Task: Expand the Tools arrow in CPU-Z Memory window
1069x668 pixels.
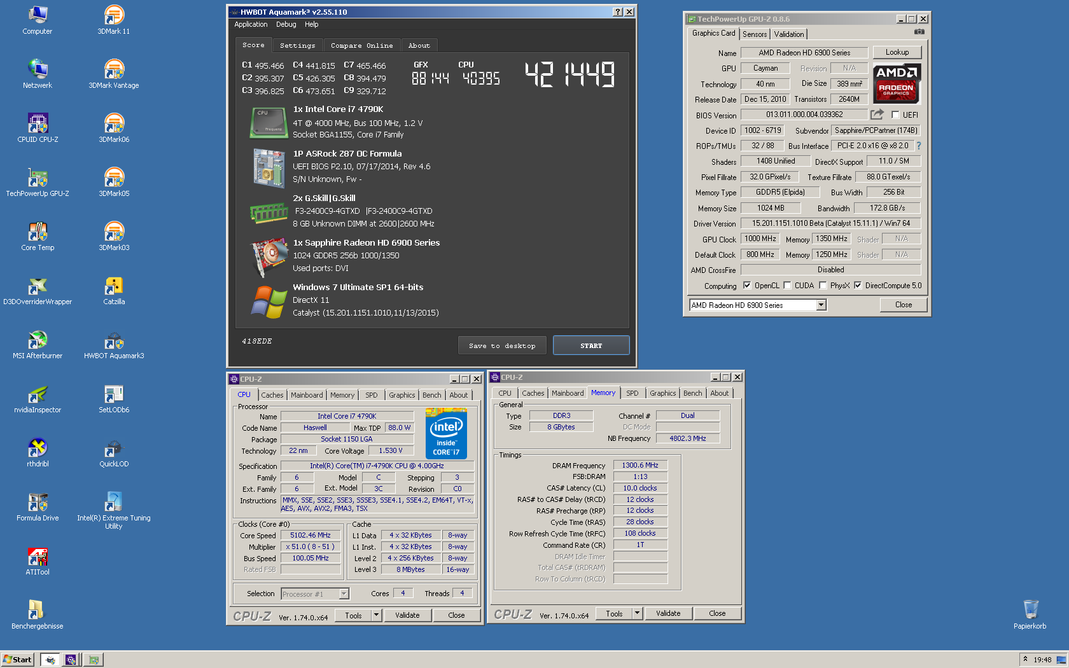Action: 637,613
